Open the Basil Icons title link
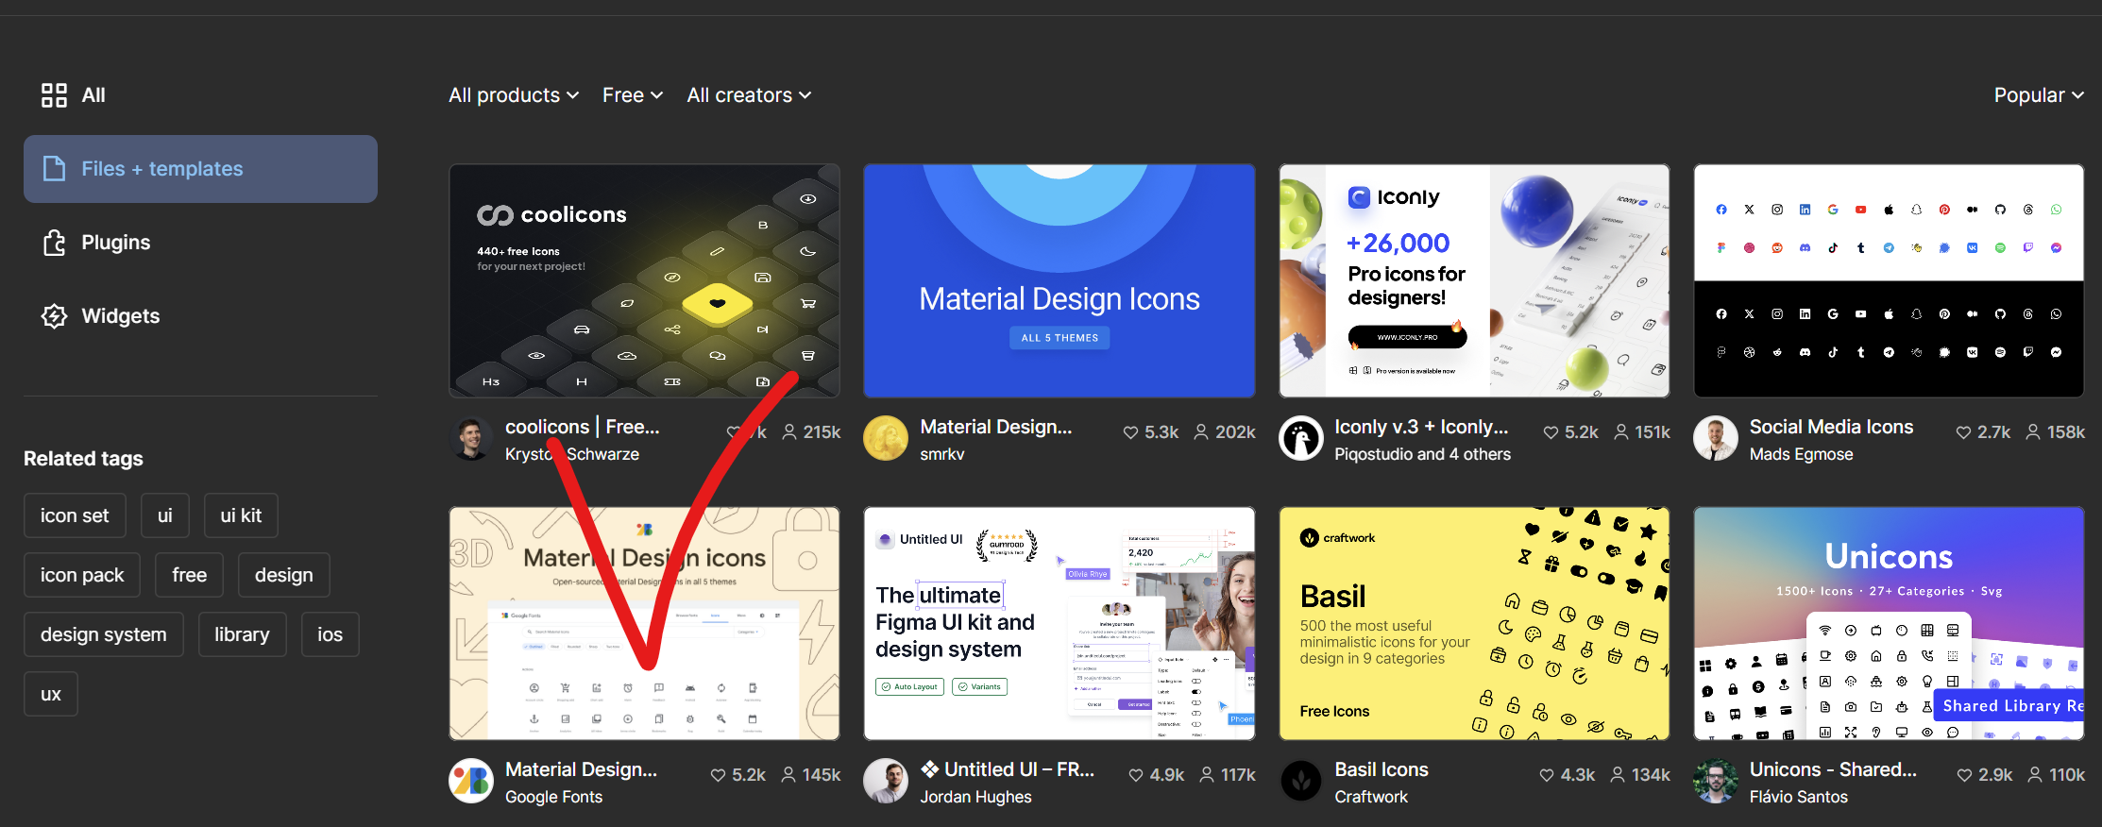The image size is (2102, 827). [1382, 769]
